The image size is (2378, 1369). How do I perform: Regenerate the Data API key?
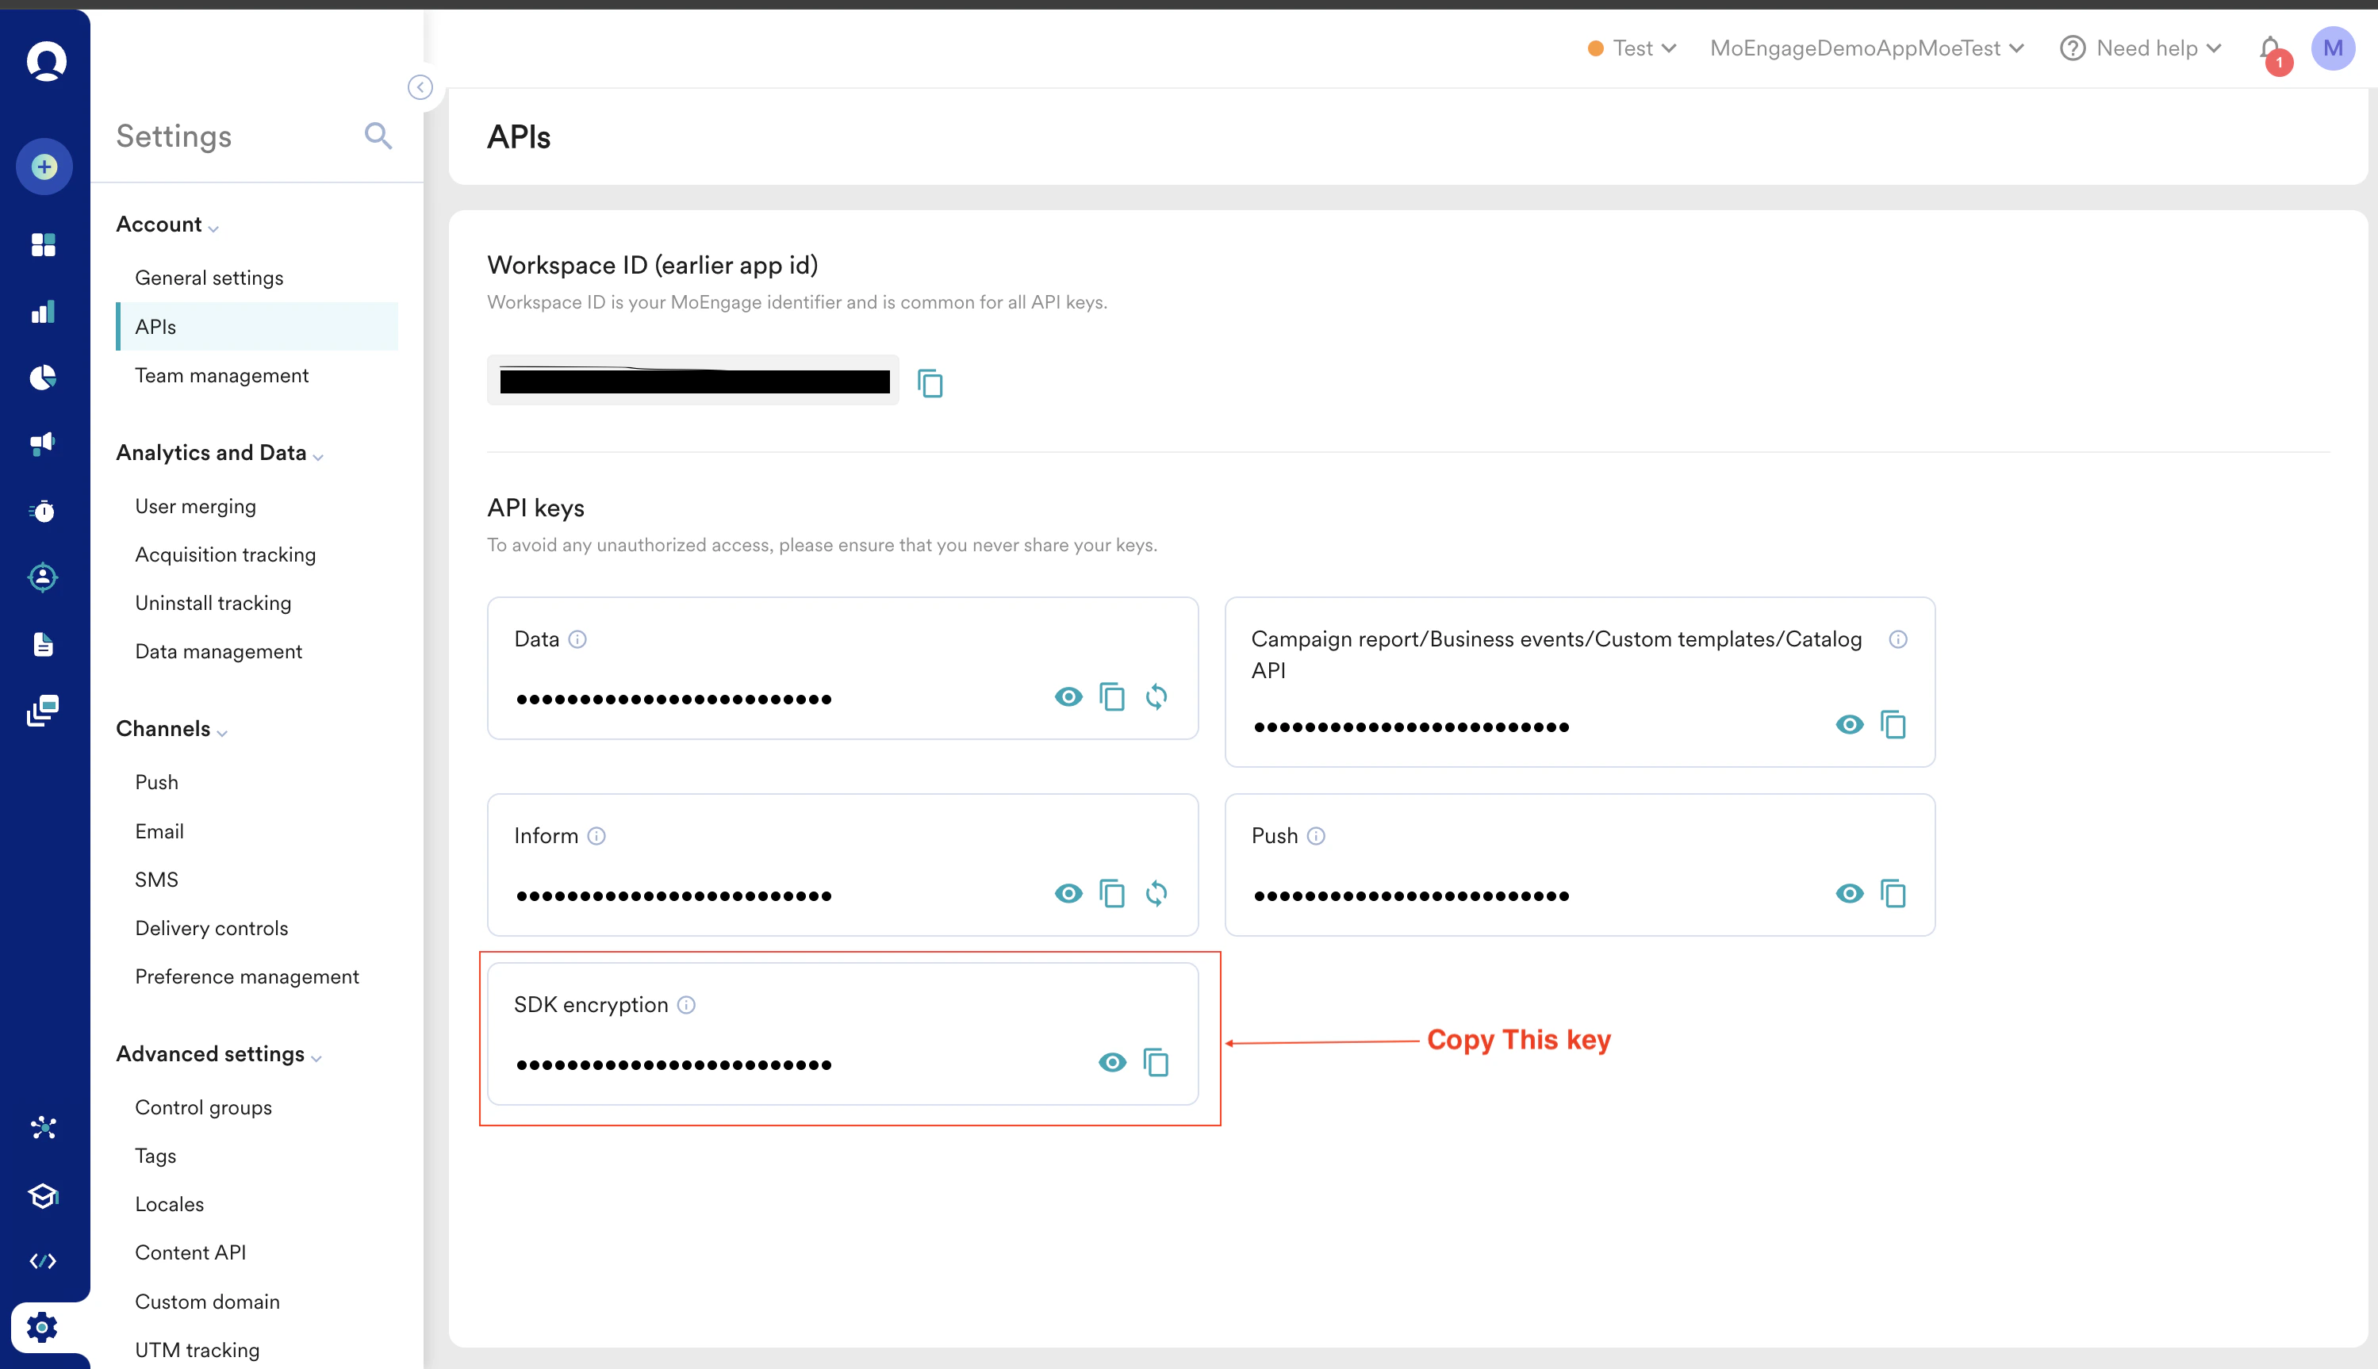pos(1156,696)
